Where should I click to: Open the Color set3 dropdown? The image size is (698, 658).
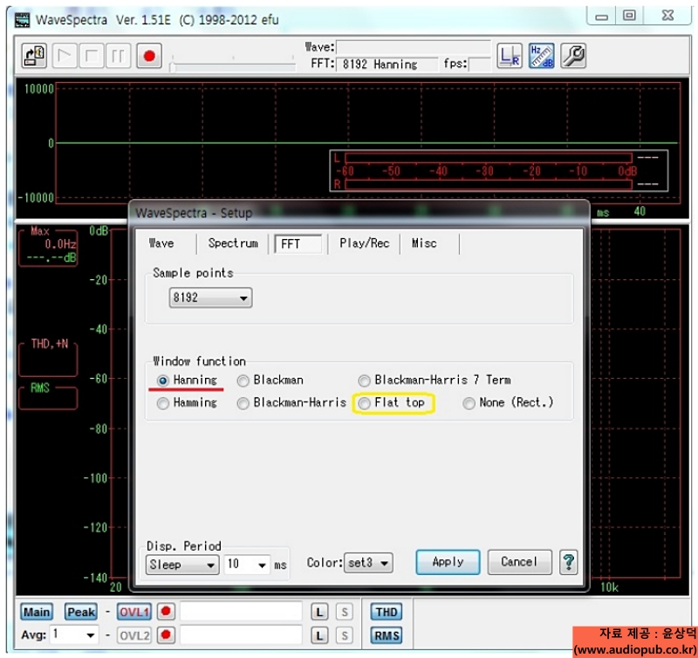pyautogui.click(x=368, y=563)
